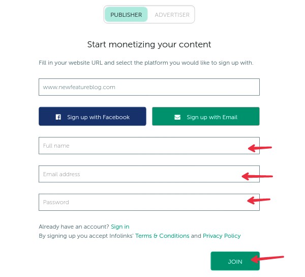This screenshot has height=277, width=305.
Task: Click red arrow pointing at JOIN button
Action: pyautogui.click(x=267, y=259)
